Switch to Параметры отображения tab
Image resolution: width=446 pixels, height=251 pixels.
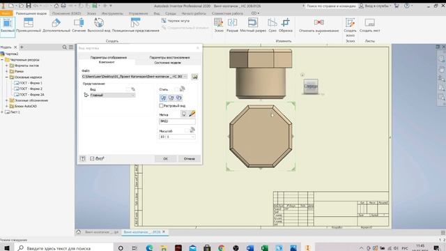pos(109,57)
